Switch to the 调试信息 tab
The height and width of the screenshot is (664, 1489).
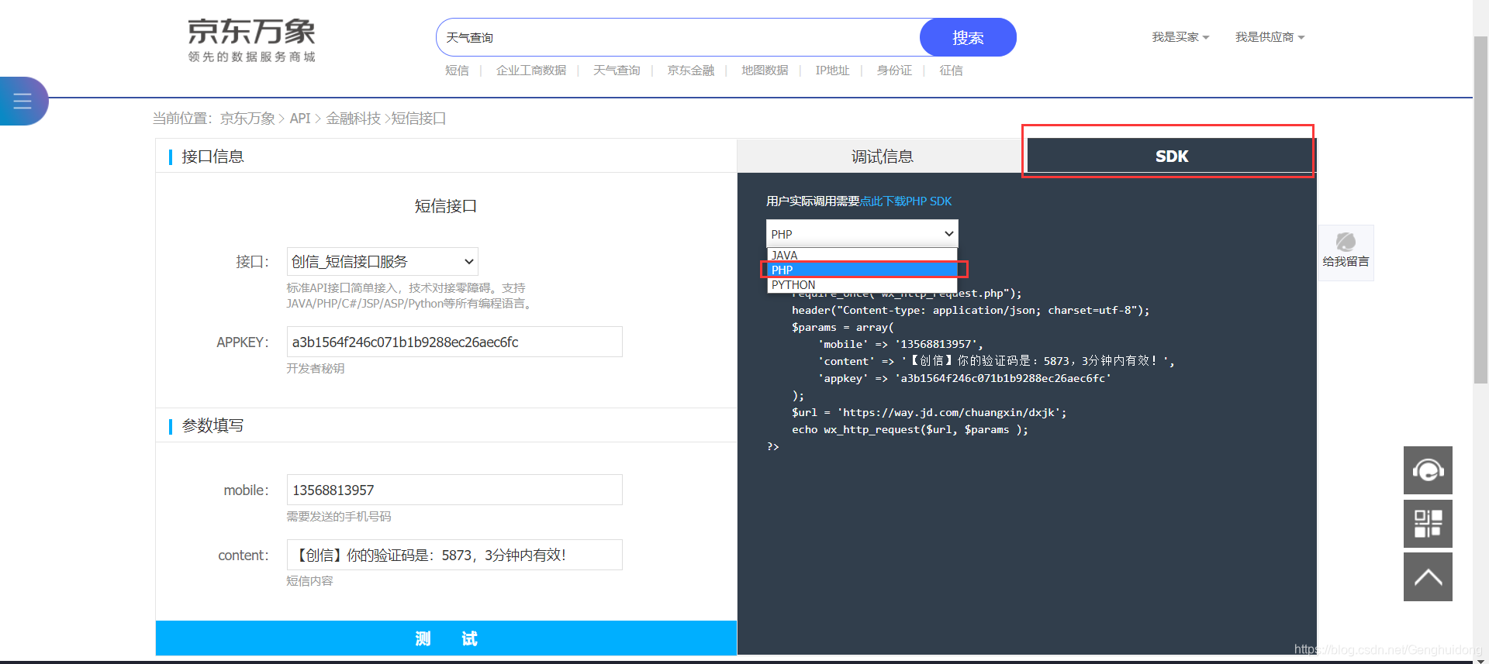pos(882,157)
